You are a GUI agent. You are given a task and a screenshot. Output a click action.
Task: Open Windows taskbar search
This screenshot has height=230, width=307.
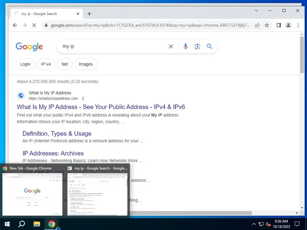(22, 224)
